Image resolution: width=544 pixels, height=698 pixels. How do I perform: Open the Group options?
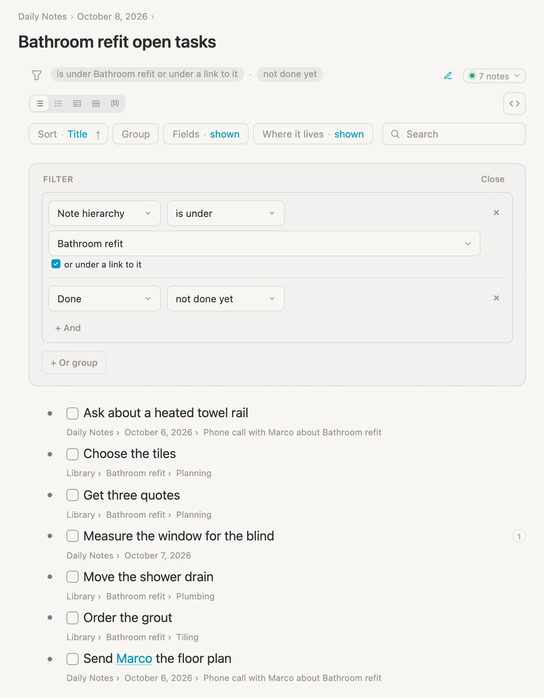[x=136, y=134]
